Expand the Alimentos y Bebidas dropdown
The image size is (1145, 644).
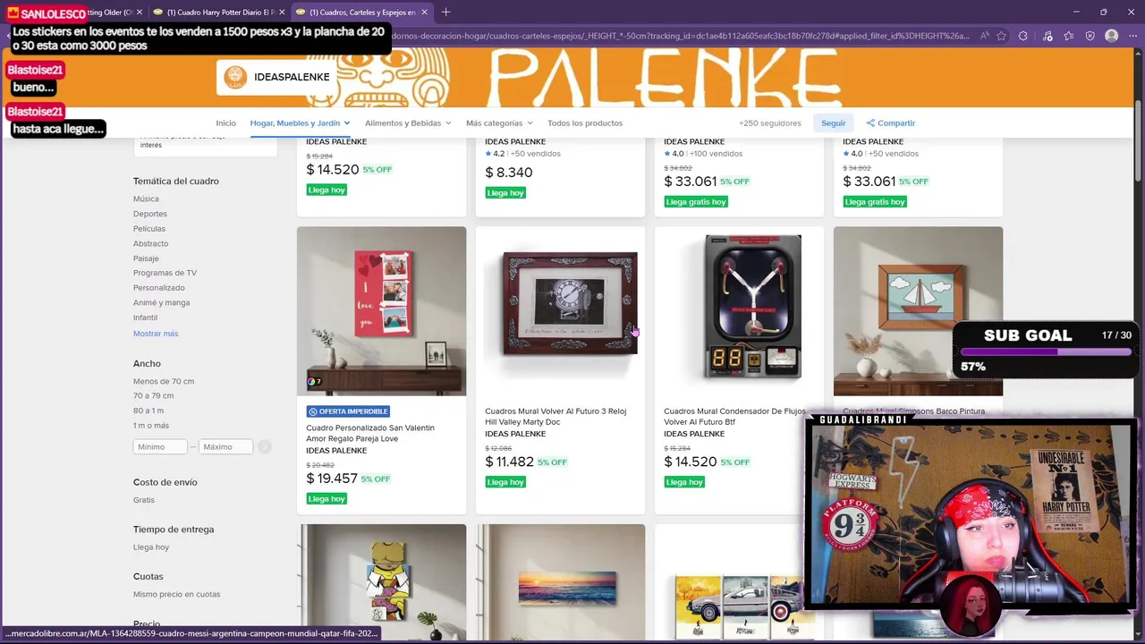[x=408, y=123]
